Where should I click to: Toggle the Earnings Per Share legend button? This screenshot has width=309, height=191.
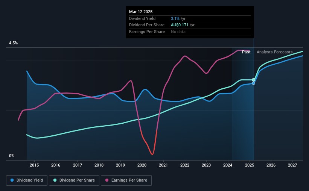click(x=126, y=180)
